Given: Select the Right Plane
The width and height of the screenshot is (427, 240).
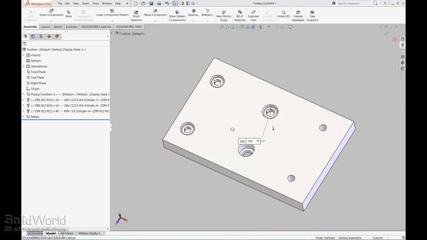Looking at the screenshot, I should coord(38,83).
